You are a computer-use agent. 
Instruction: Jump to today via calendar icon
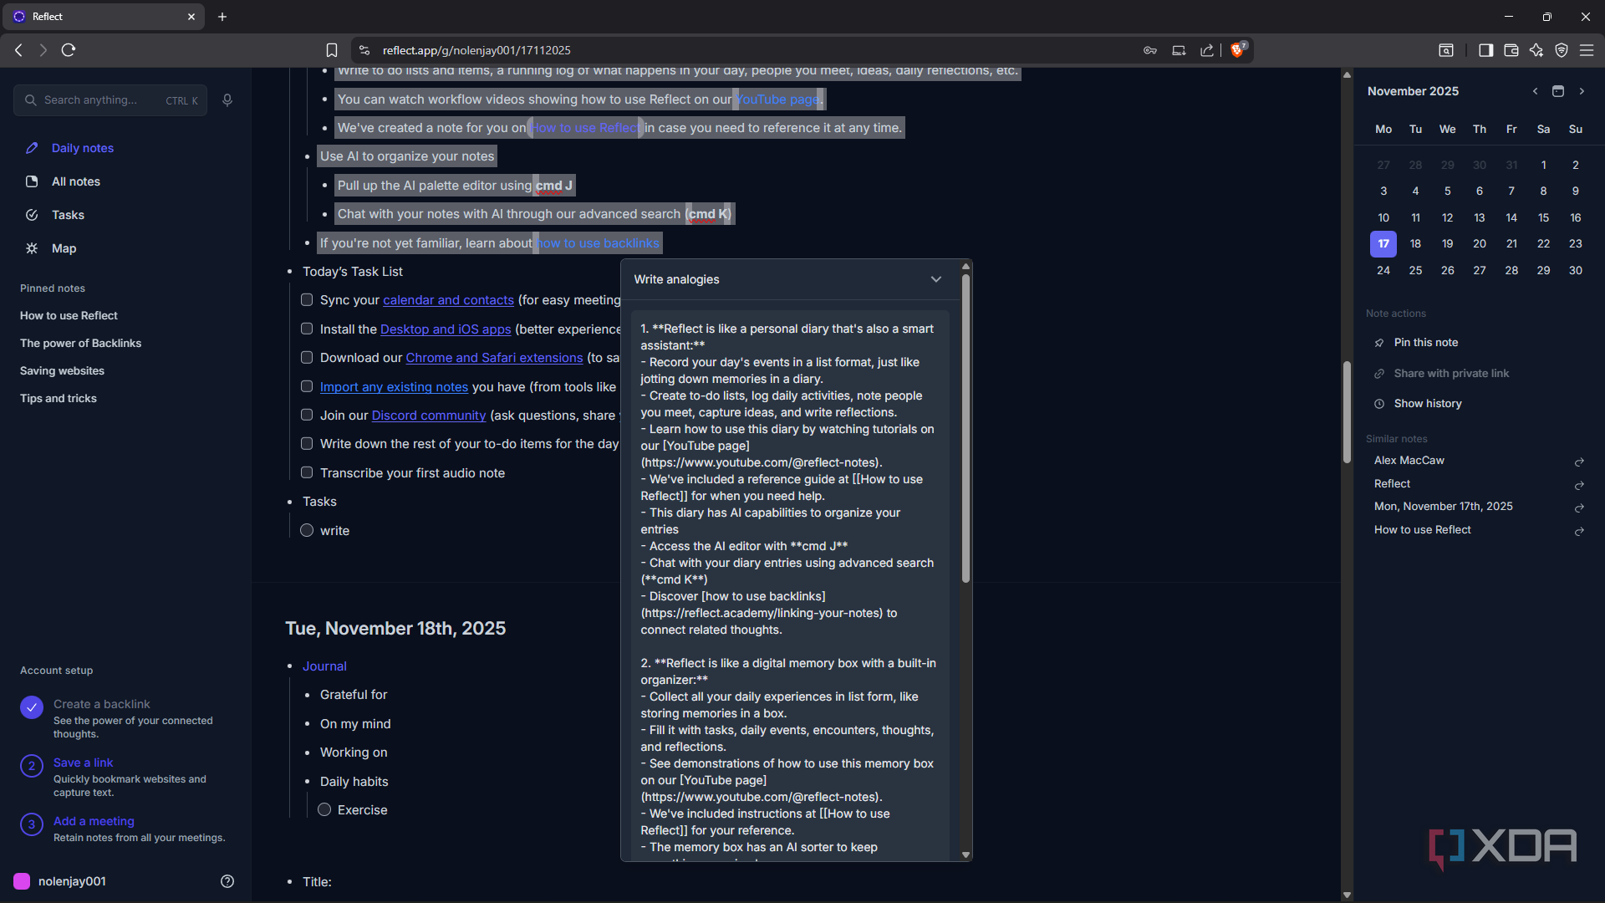(1558, 91)
